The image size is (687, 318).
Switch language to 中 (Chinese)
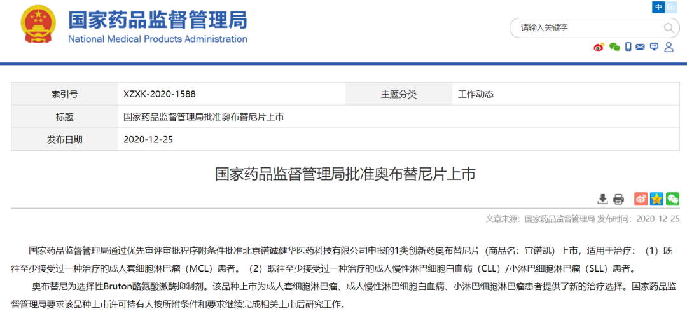coord(658,7)
